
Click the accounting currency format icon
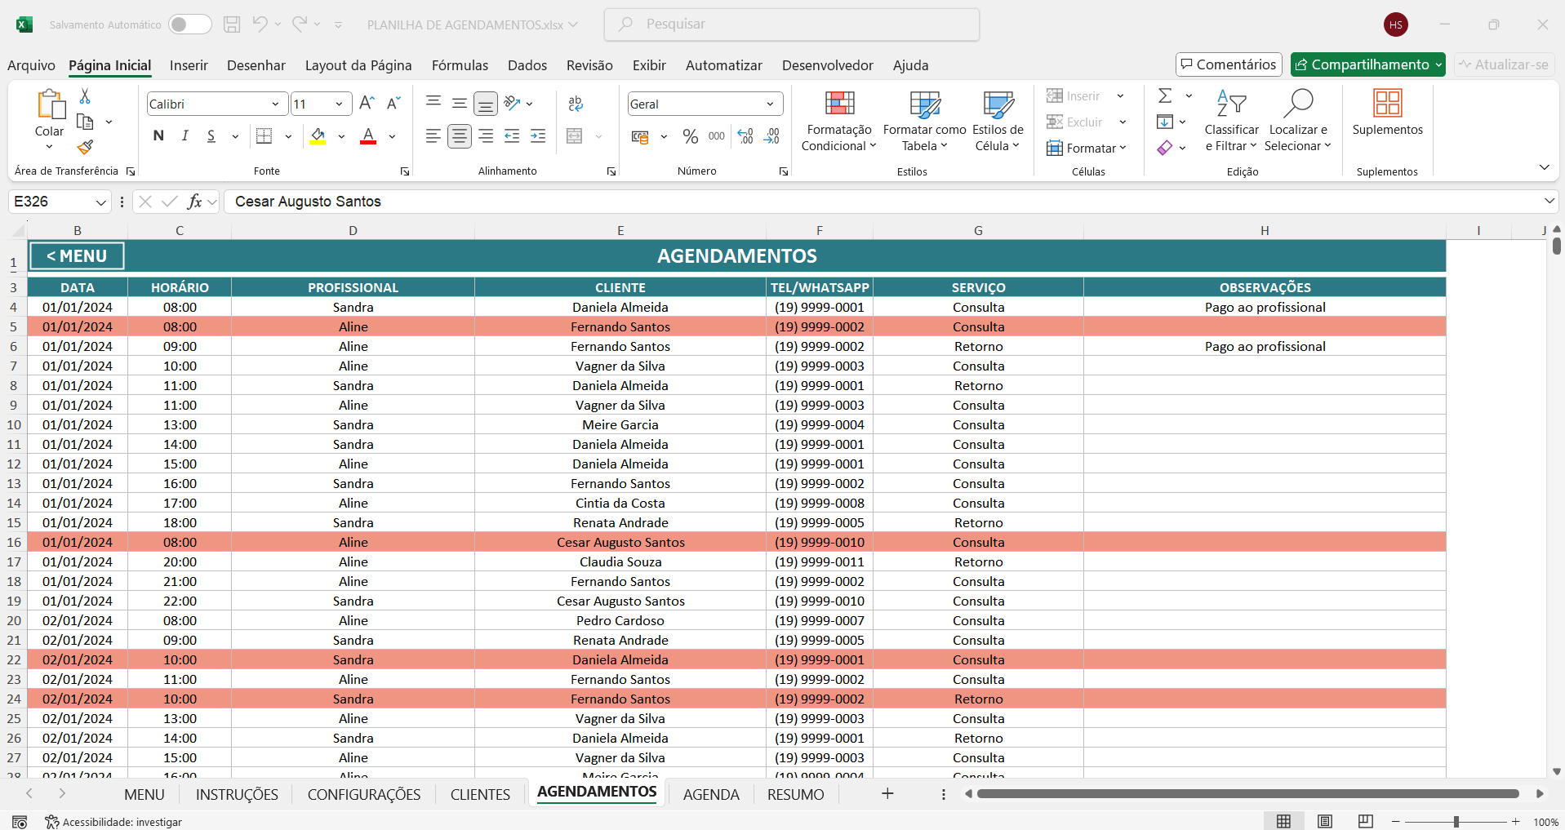coord(640,136)
